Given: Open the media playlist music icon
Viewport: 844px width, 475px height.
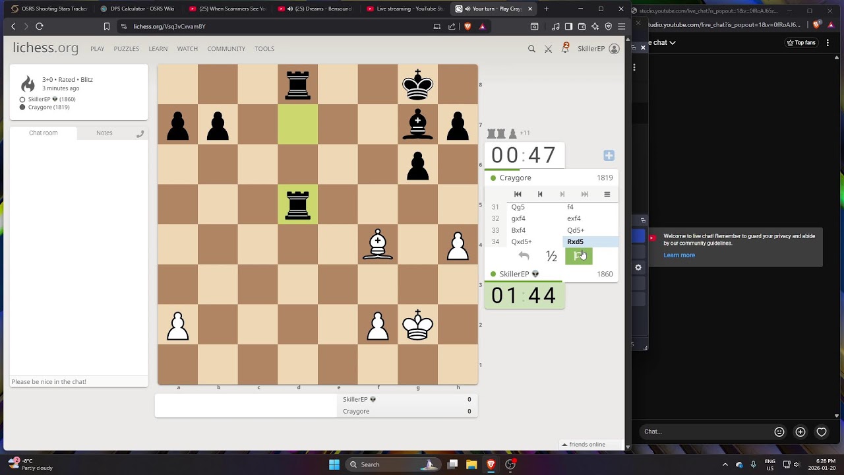Looking at the screenshot, I should pos(556,26).
